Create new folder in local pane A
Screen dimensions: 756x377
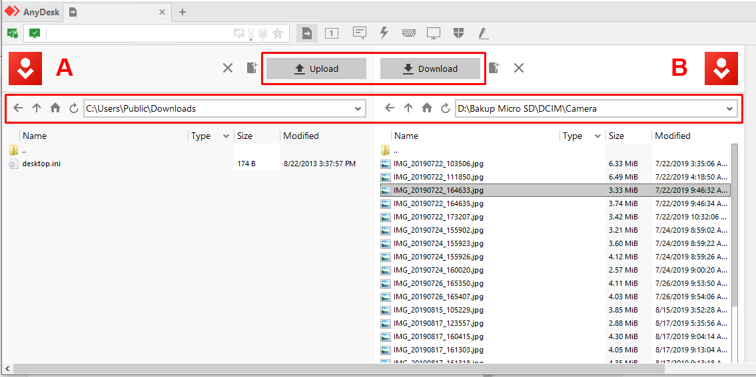point(252,68)
